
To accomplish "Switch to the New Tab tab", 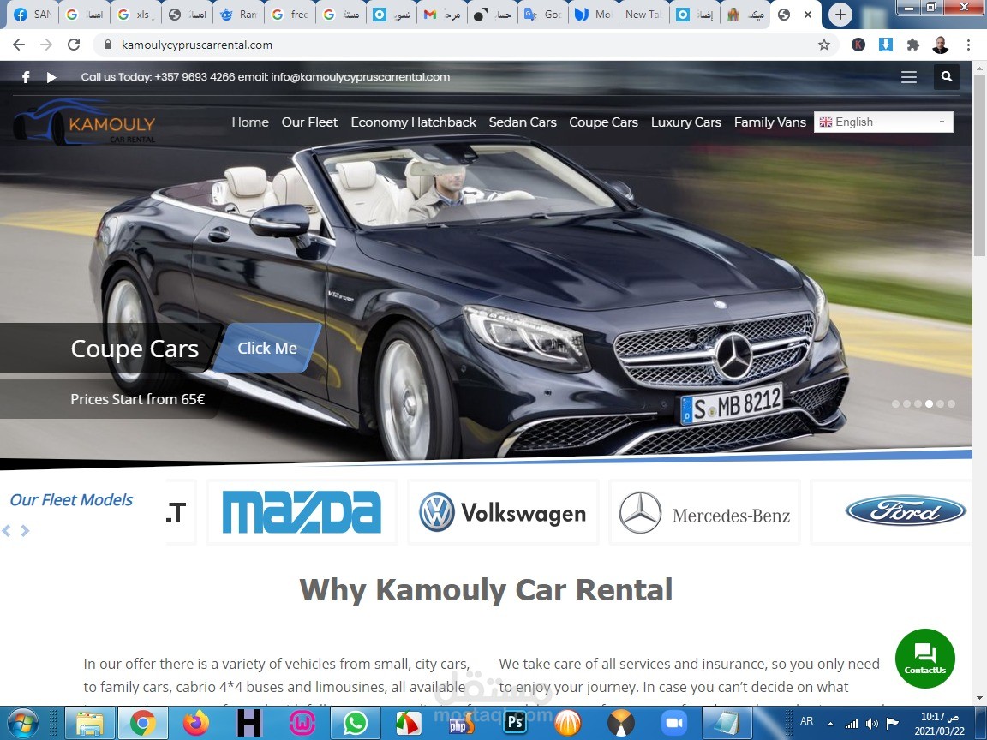I will [643, 15].
